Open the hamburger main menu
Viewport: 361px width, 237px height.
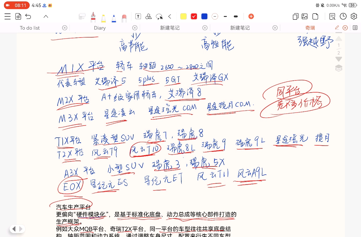[8, 16]
